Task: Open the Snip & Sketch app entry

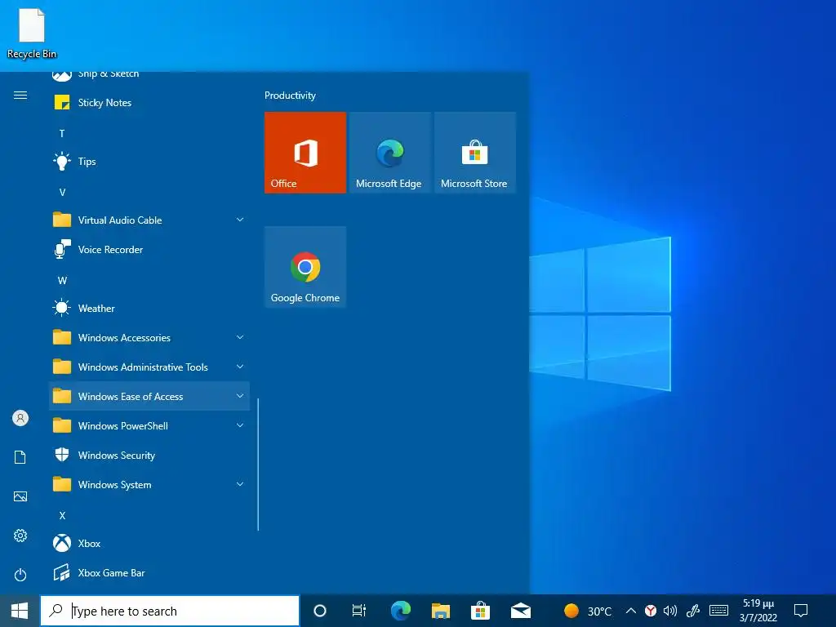Action: [x=149, y=76]
